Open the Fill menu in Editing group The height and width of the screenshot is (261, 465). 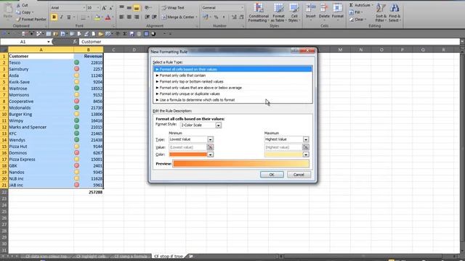(x=356, y=12)
